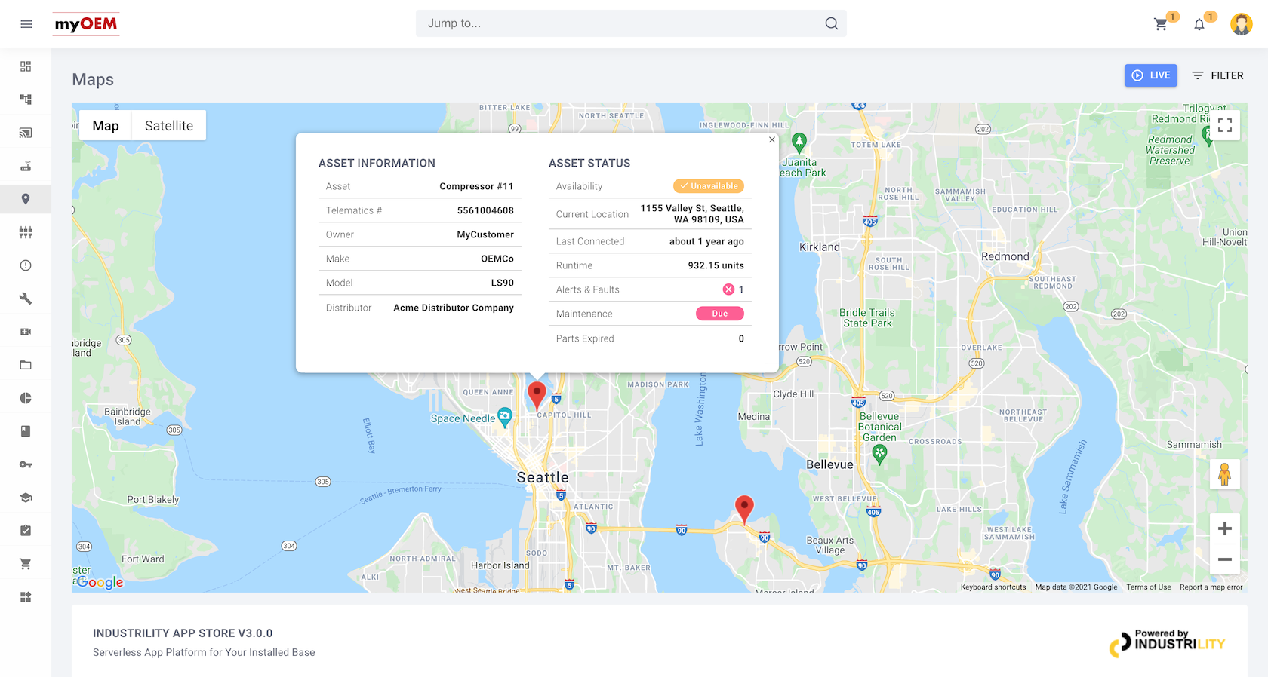Click the search magnifier icon
Image resolution: width=1268 pixels, height=677 pixels.
pyautogui.click(x=832, y=23)
